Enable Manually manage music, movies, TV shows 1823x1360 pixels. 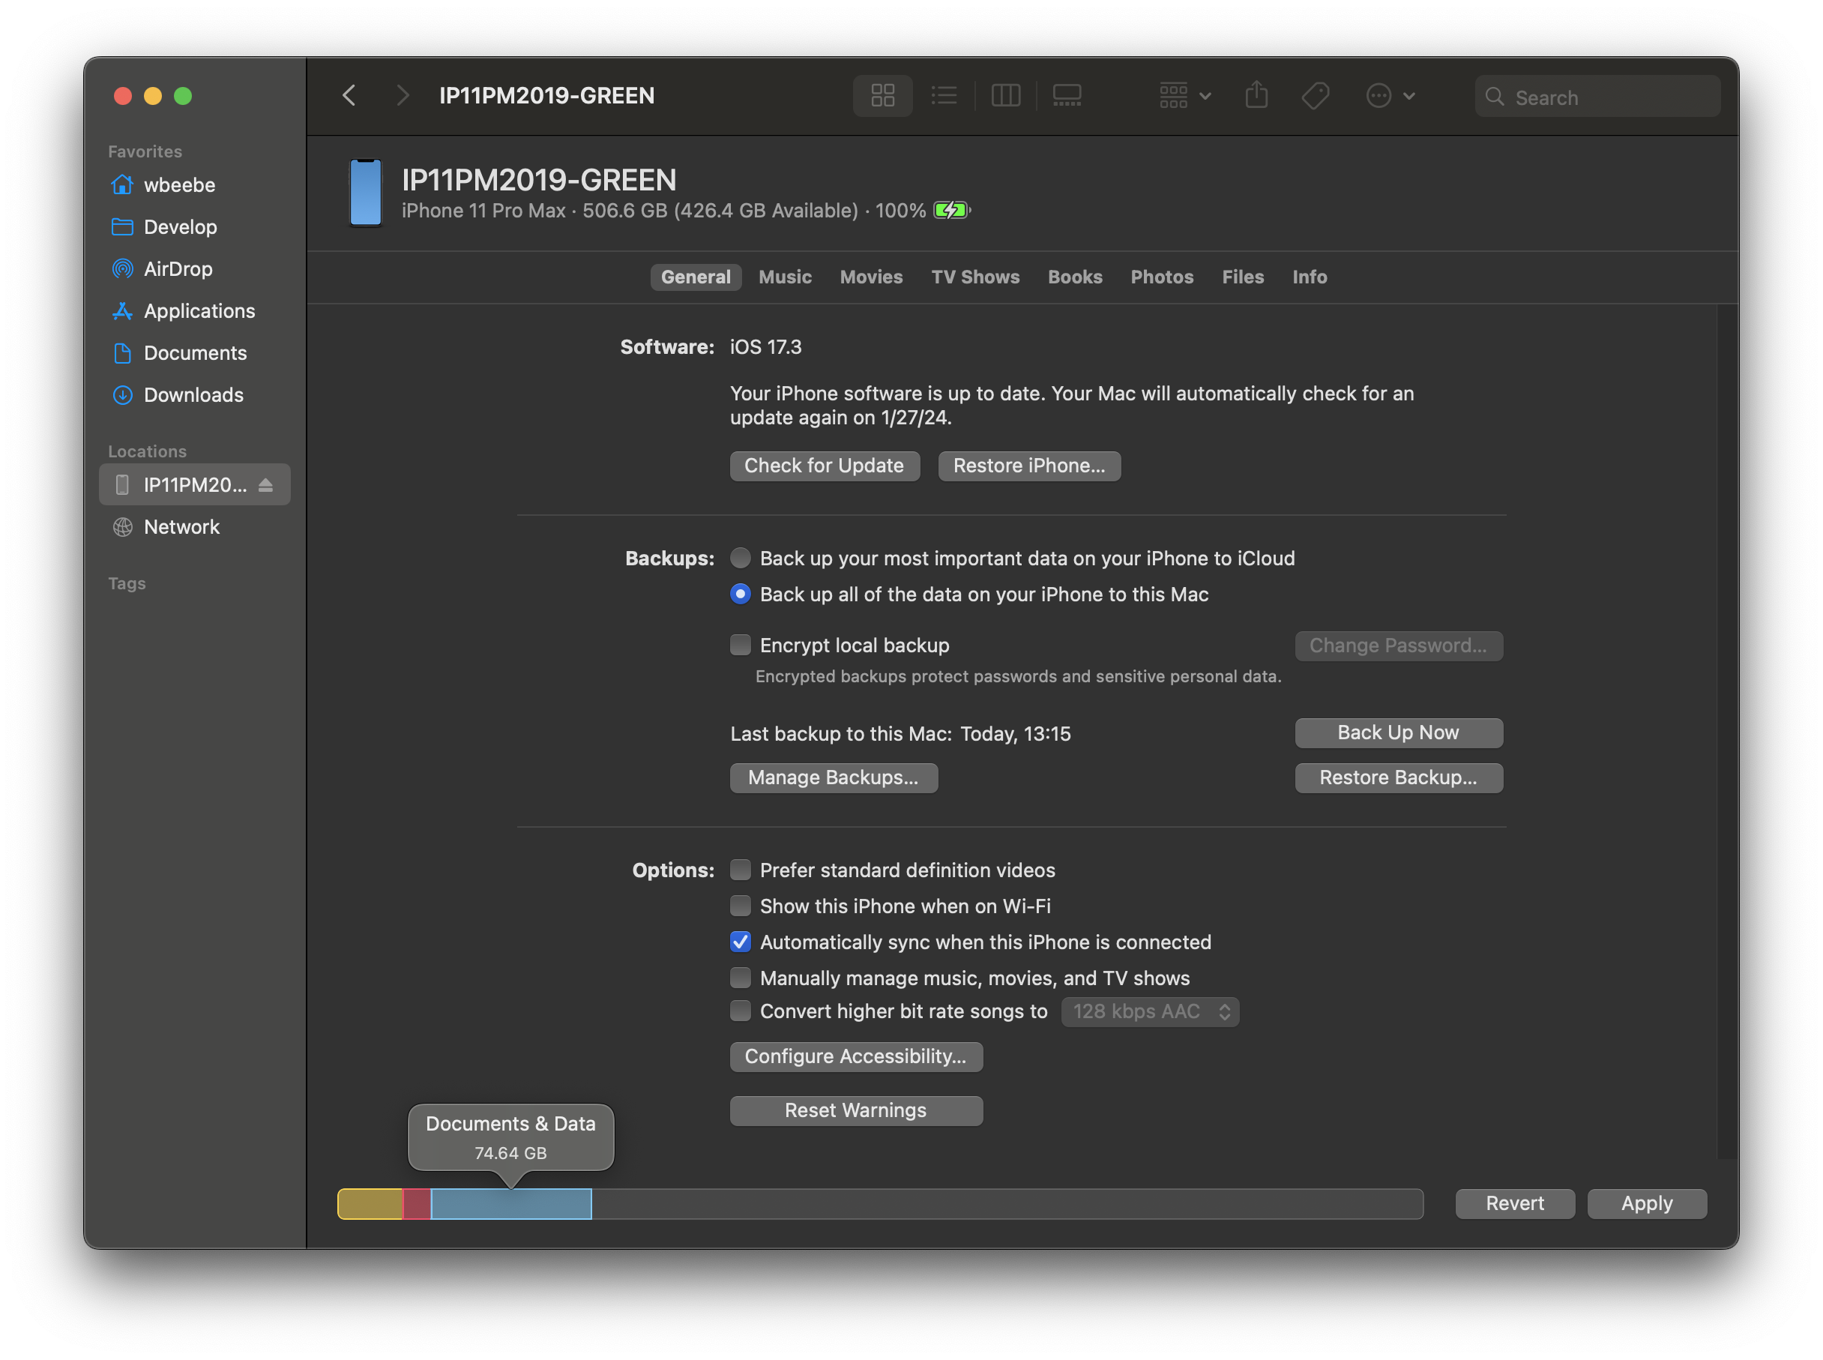[740, 978]
